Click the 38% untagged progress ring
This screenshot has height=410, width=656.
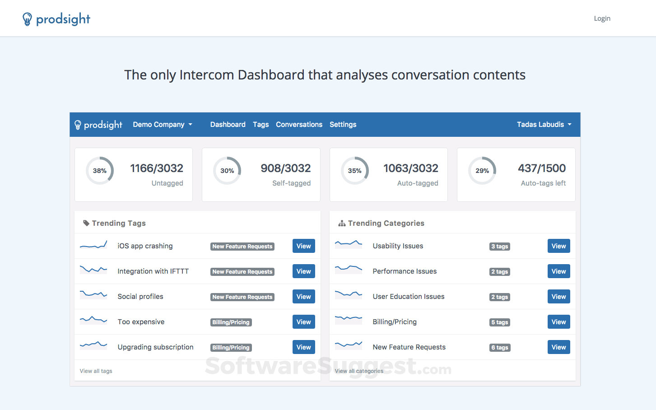(100, 171)
